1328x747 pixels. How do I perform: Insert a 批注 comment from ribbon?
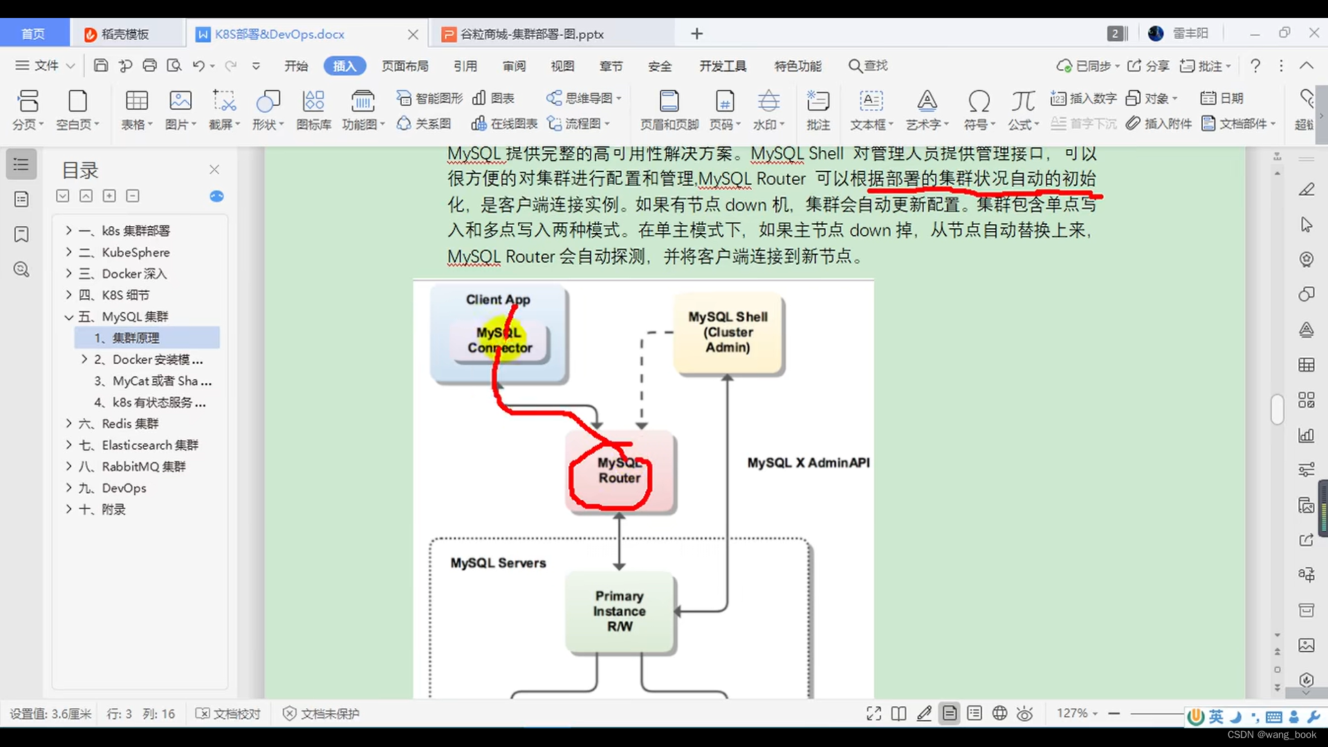click(x=818, y=110)
